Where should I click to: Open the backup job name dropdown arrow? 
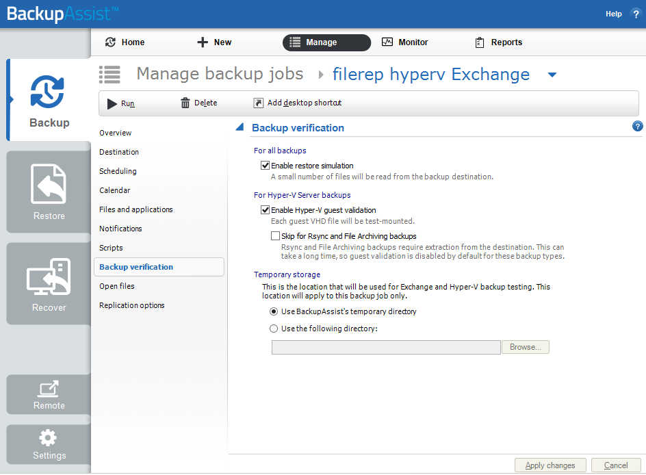pos(552,75)
